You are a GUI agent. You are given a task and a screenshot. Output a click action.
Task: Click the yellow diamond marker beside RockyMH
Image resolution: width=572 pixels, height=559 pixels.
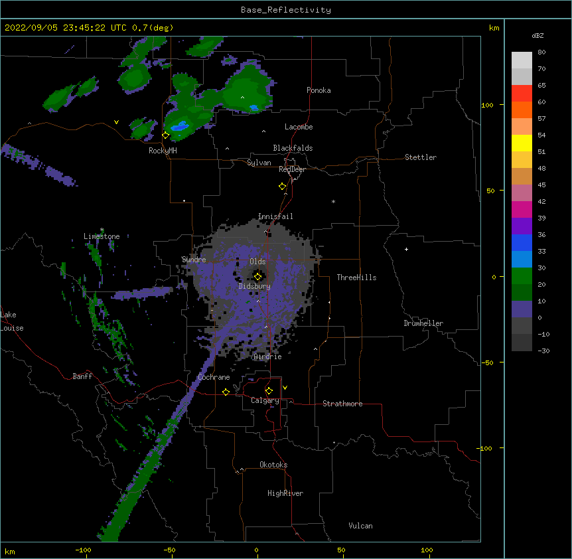pyautogui.click(x=166, y=135)
